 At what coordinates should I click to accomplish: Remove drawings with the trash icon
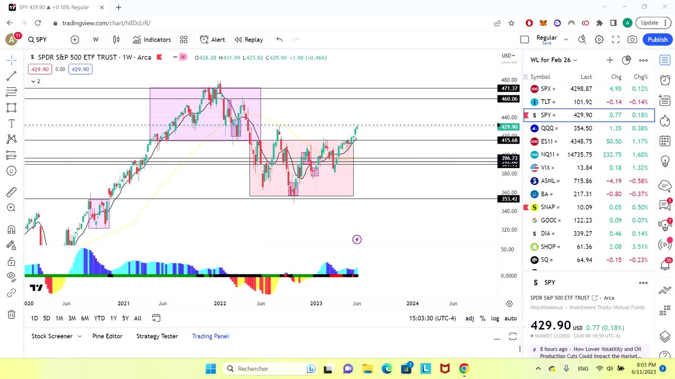tap(11, 314)
